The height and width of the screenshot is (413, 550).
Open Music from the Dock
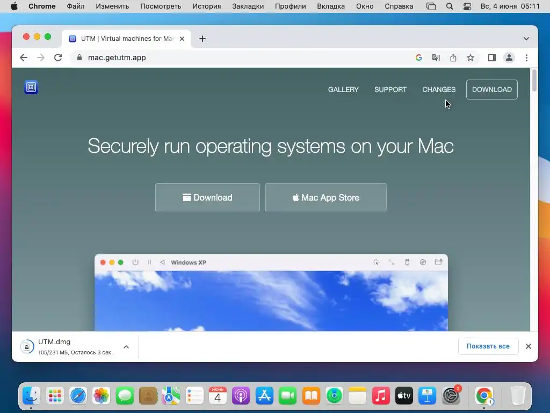381,396
